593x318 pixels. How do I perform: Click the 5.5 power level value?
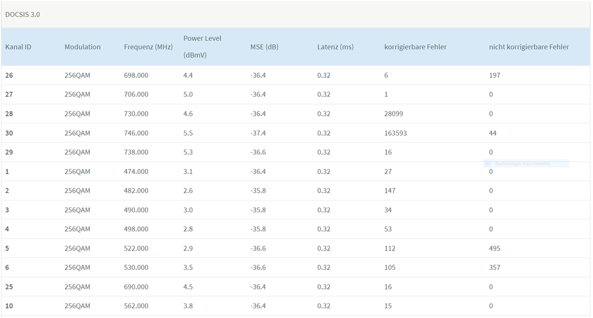click(x=188, y=133)
